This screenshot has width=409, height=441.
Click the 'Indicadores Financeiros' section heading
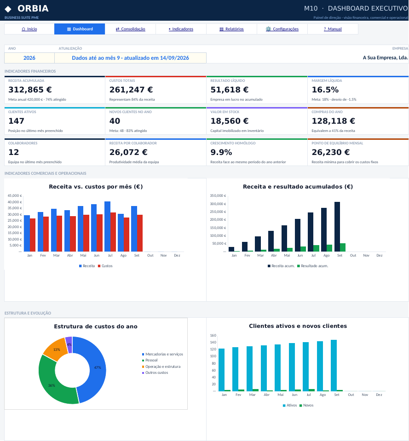pyautogui.click(x=30, y=71)
